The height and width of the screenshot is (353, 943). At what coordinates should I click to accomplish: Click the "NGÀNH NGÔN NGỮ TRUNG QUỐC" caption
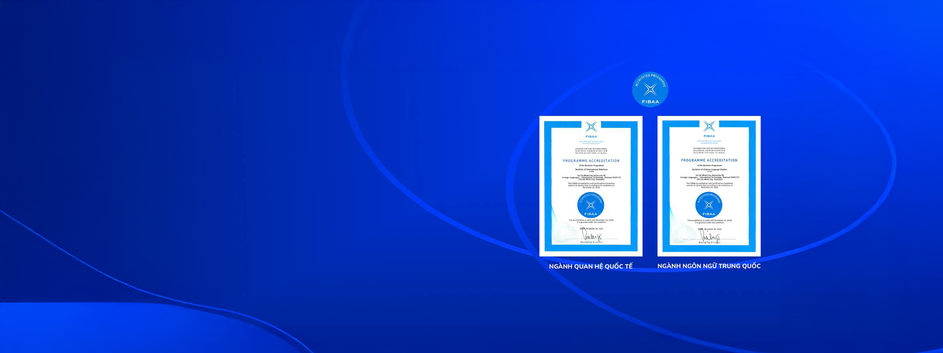point(709,266)
